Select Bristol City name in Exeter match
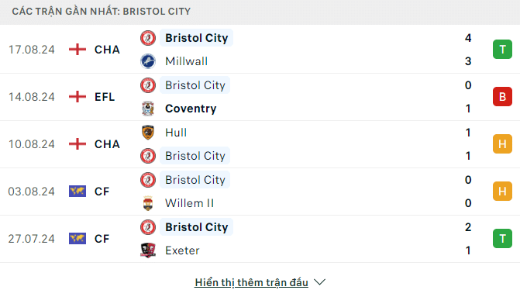The width and height of the screenshot is (520, 297). coord(196,227)
